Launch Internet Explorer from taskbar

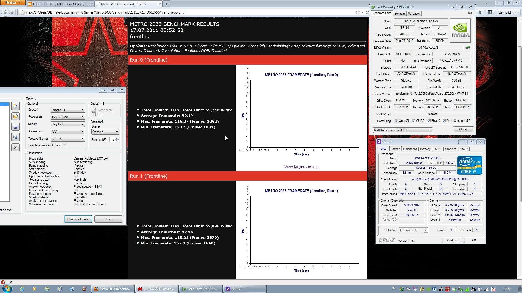point(22,289)
